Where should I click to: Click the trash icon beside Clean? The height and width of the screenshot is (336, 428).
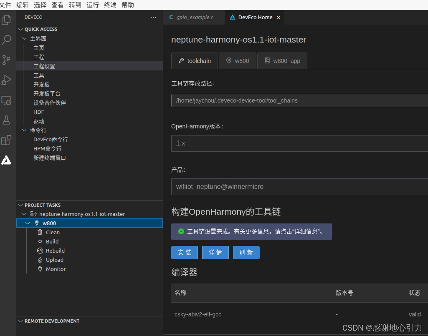click(x=40, y=232)
